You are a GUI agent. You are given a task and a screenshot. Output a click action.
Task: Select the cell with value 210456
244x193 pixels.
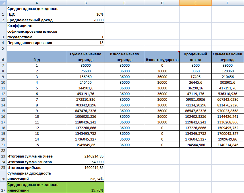coord(228,77)
